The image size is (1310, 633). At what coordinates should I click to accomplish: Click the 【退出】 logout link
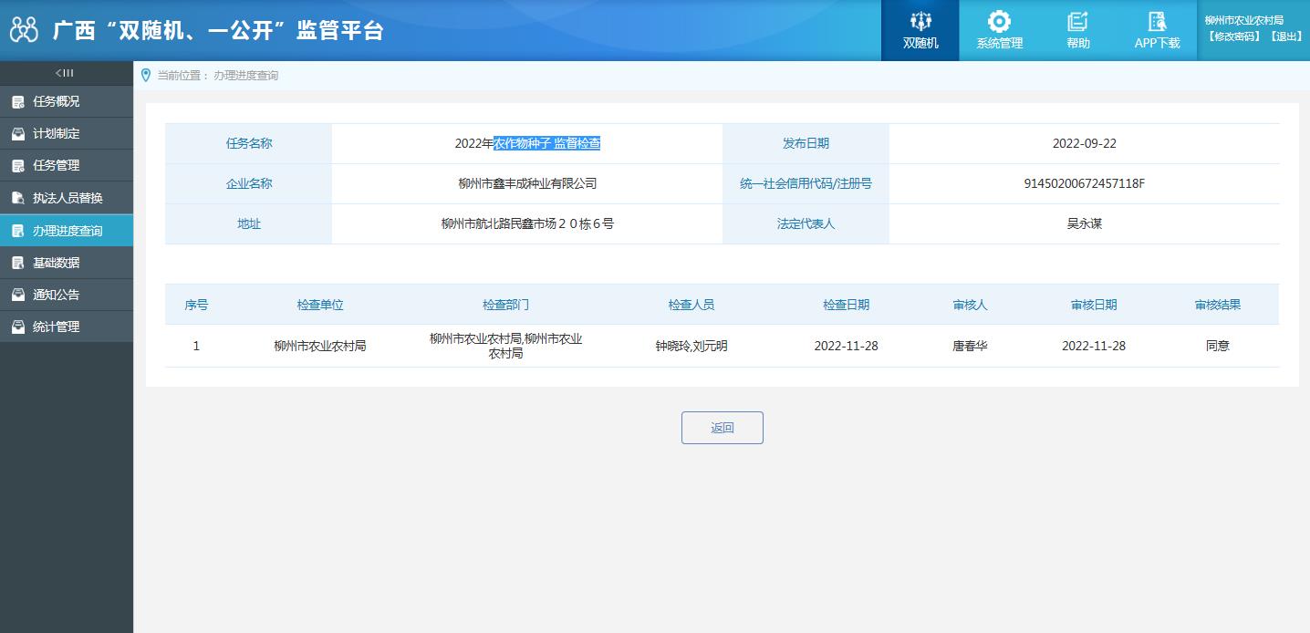pos(1285,36)
